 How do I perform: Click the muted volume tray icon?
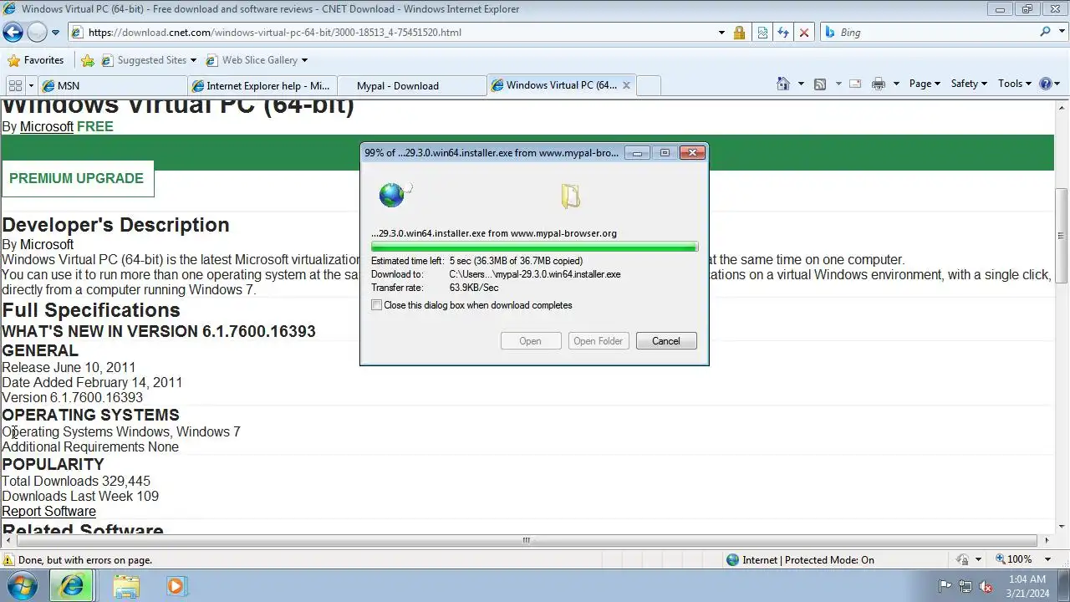[986, 586]
